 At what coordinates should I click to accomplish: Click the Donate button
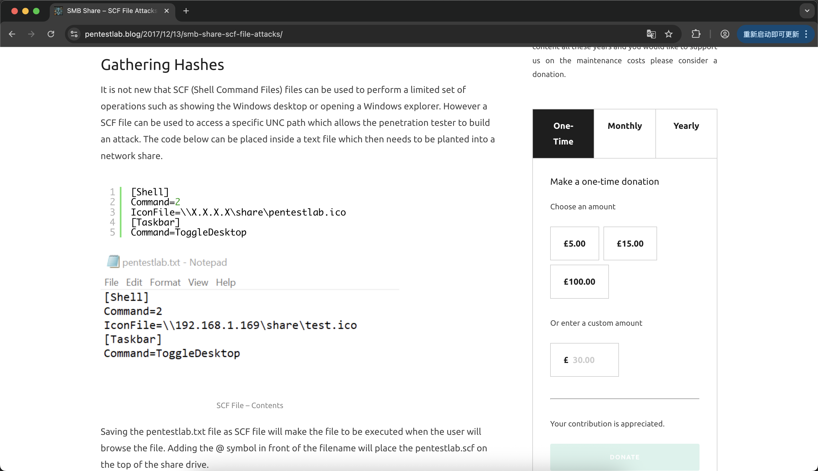click(624, 457)
